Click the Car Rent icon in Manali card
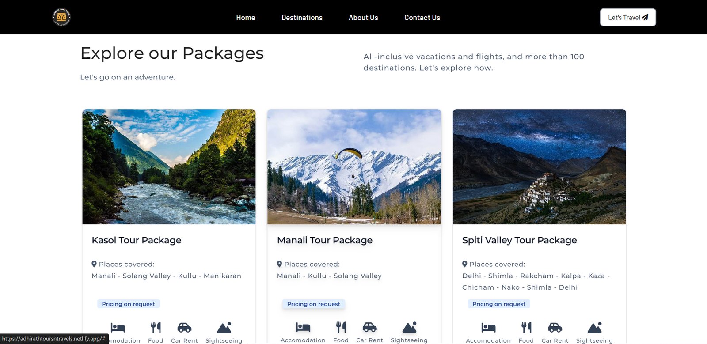 pos(369,327)
